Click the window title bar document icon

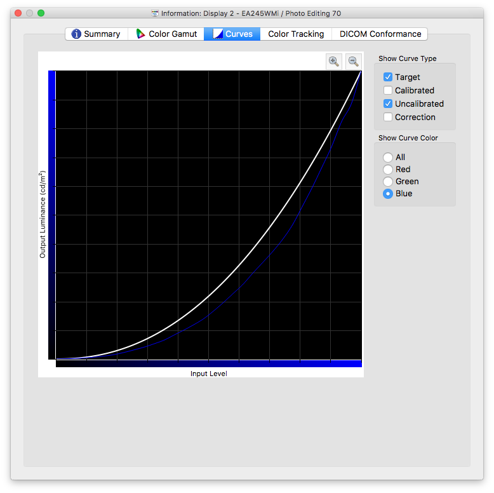click(x=155, y=13)
